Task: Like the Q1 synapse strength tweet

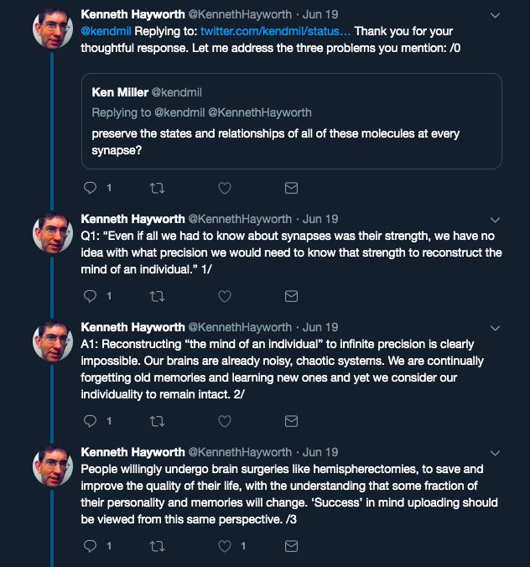Action: (x=225, y=296)
